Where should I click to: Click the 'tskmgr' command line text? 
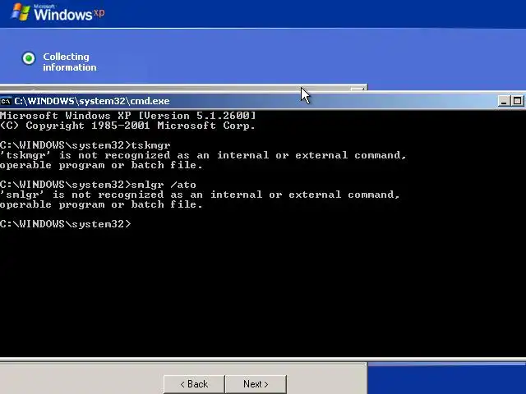[x=150, y=145]
